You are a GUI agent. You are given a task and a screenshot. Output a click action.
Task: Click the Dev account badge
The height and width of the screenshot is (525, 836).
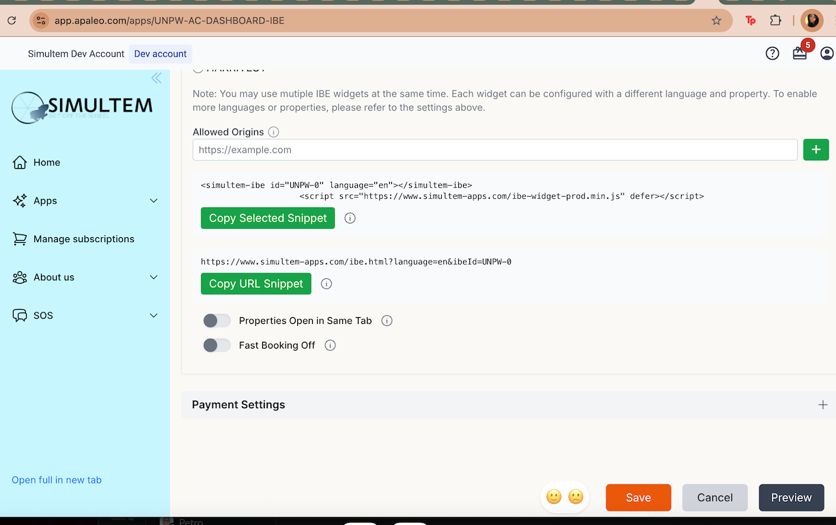(161, 53)
